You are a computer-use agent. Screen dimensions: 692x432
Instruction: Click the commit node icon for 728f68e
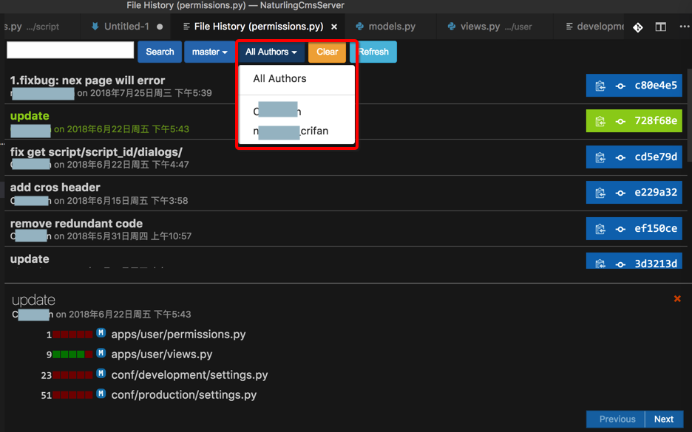pos(620,121)
